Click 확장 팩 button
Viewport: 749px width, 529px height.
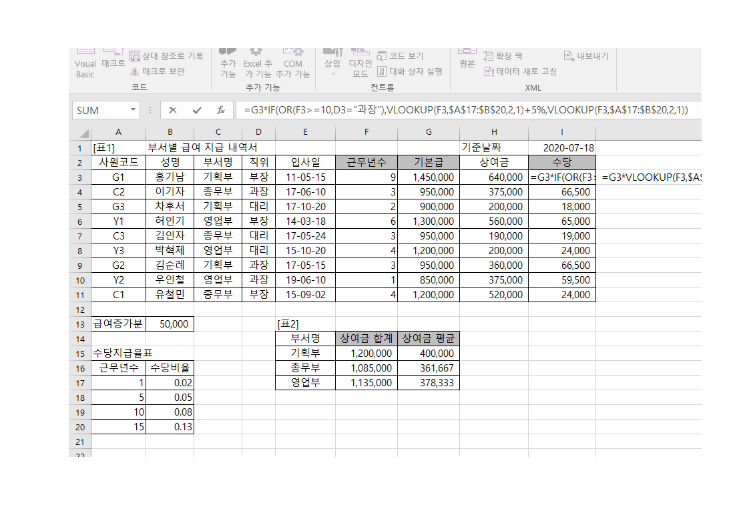click(503, 56)
